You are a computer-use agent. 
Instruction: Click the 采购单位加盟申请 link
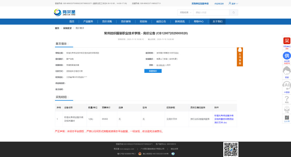(x=200, y=3)
